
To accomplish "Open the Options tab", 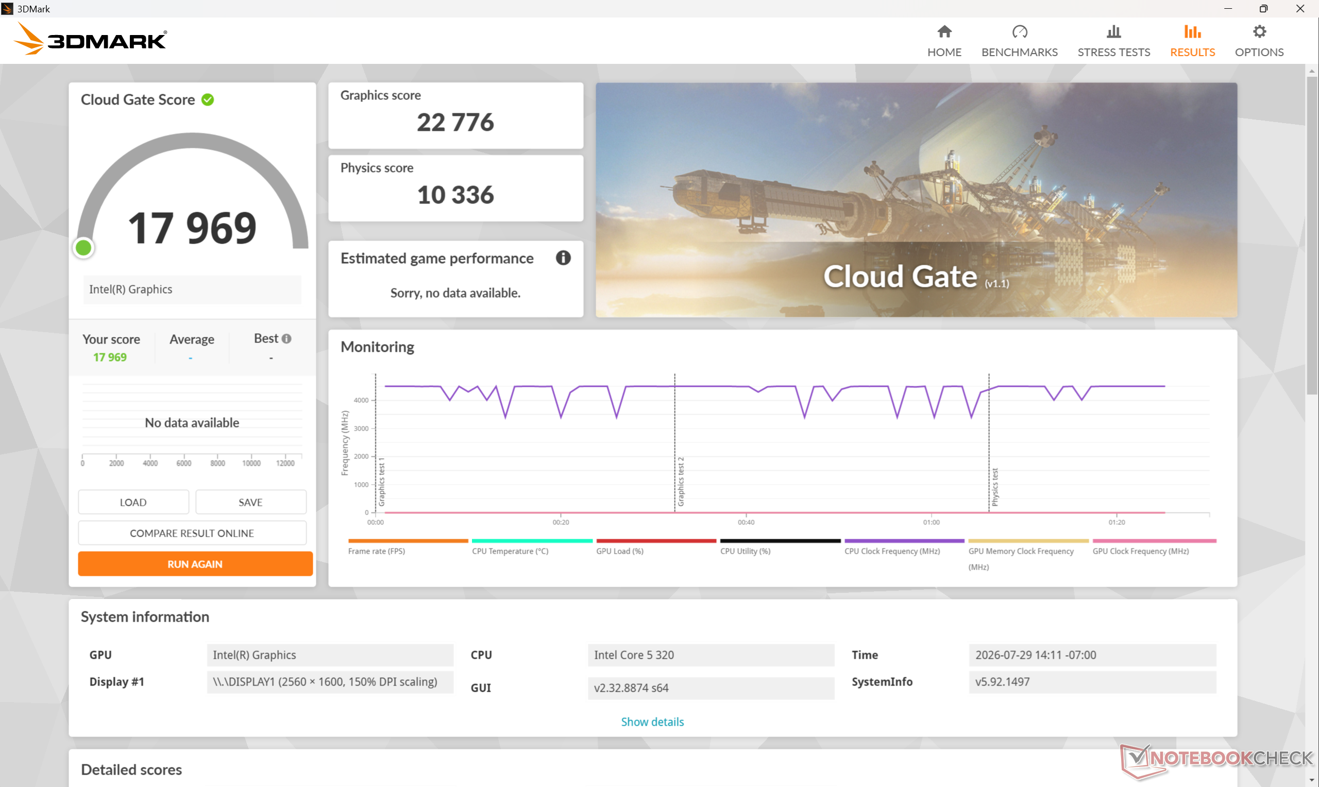I will point(1259,41).
